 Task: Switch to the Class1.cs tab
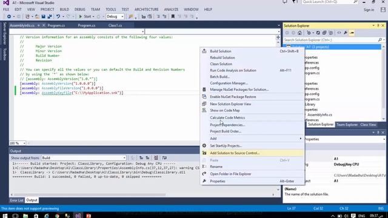pyautogui.click(x=115, y=25)
